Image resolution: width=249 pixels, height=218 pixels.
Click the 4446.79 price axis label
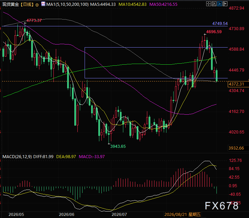[236, 70]
